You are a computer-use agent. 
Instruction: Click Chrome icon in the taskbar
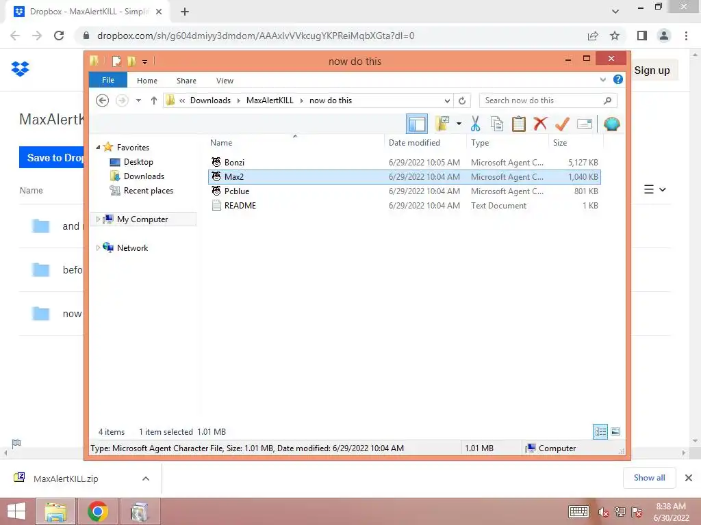(97, 511)
